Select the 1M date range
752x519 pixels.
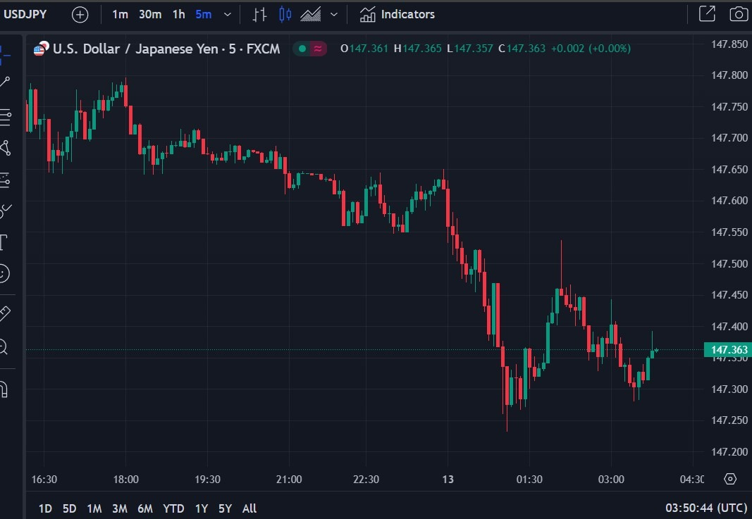(94, 508)
